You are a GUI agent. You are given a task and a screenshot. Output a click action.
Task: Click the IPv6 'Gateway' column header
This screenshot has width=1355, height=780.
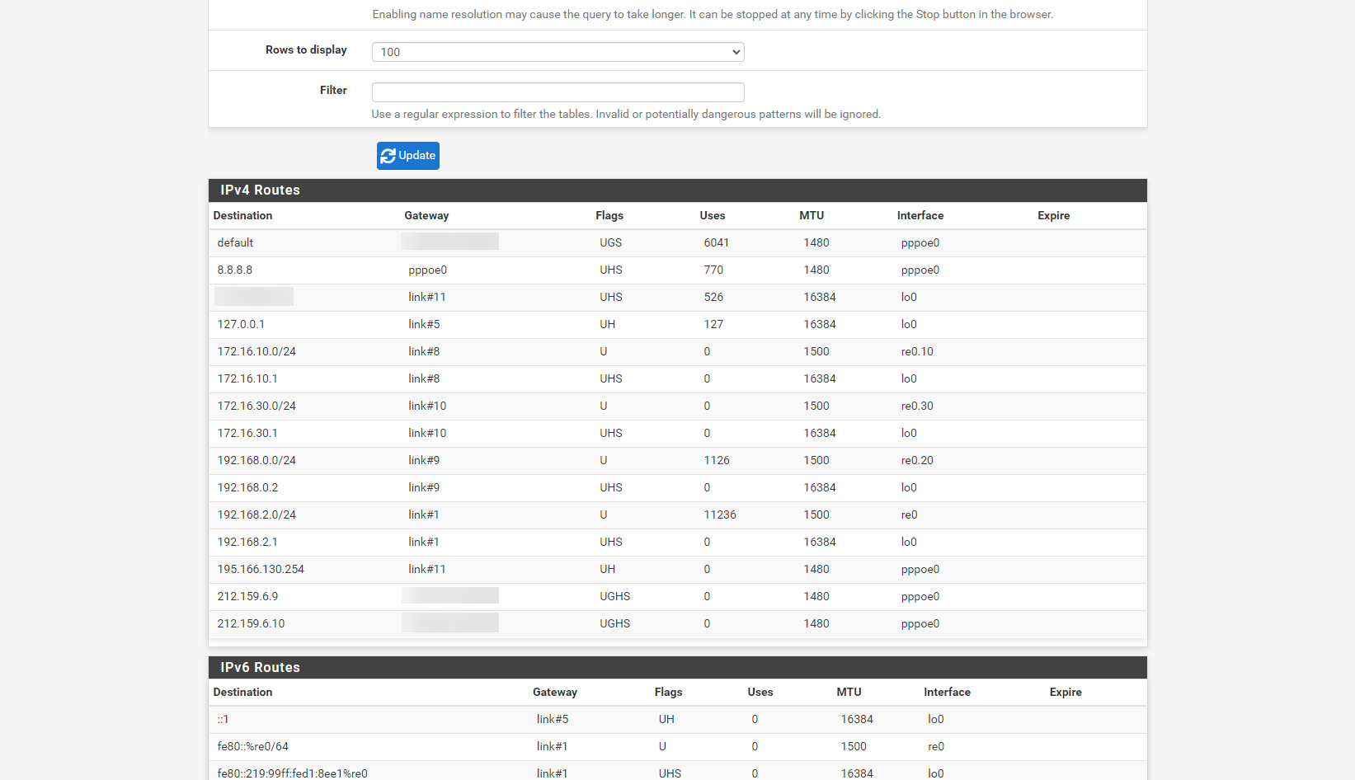pyautogui.click(x=555, y=693)
